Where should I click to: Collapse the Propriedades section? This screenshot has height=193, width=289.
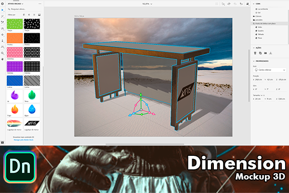254,61
